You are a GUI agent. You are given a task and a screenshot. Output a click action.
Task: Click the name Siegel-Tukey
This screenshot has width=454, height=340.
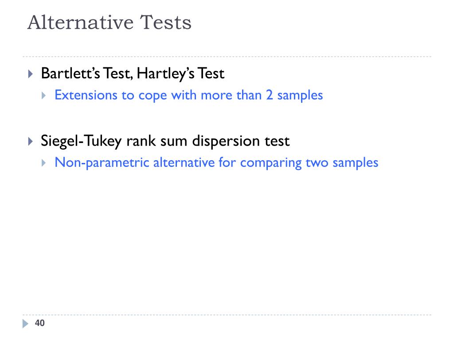point(81,141)
